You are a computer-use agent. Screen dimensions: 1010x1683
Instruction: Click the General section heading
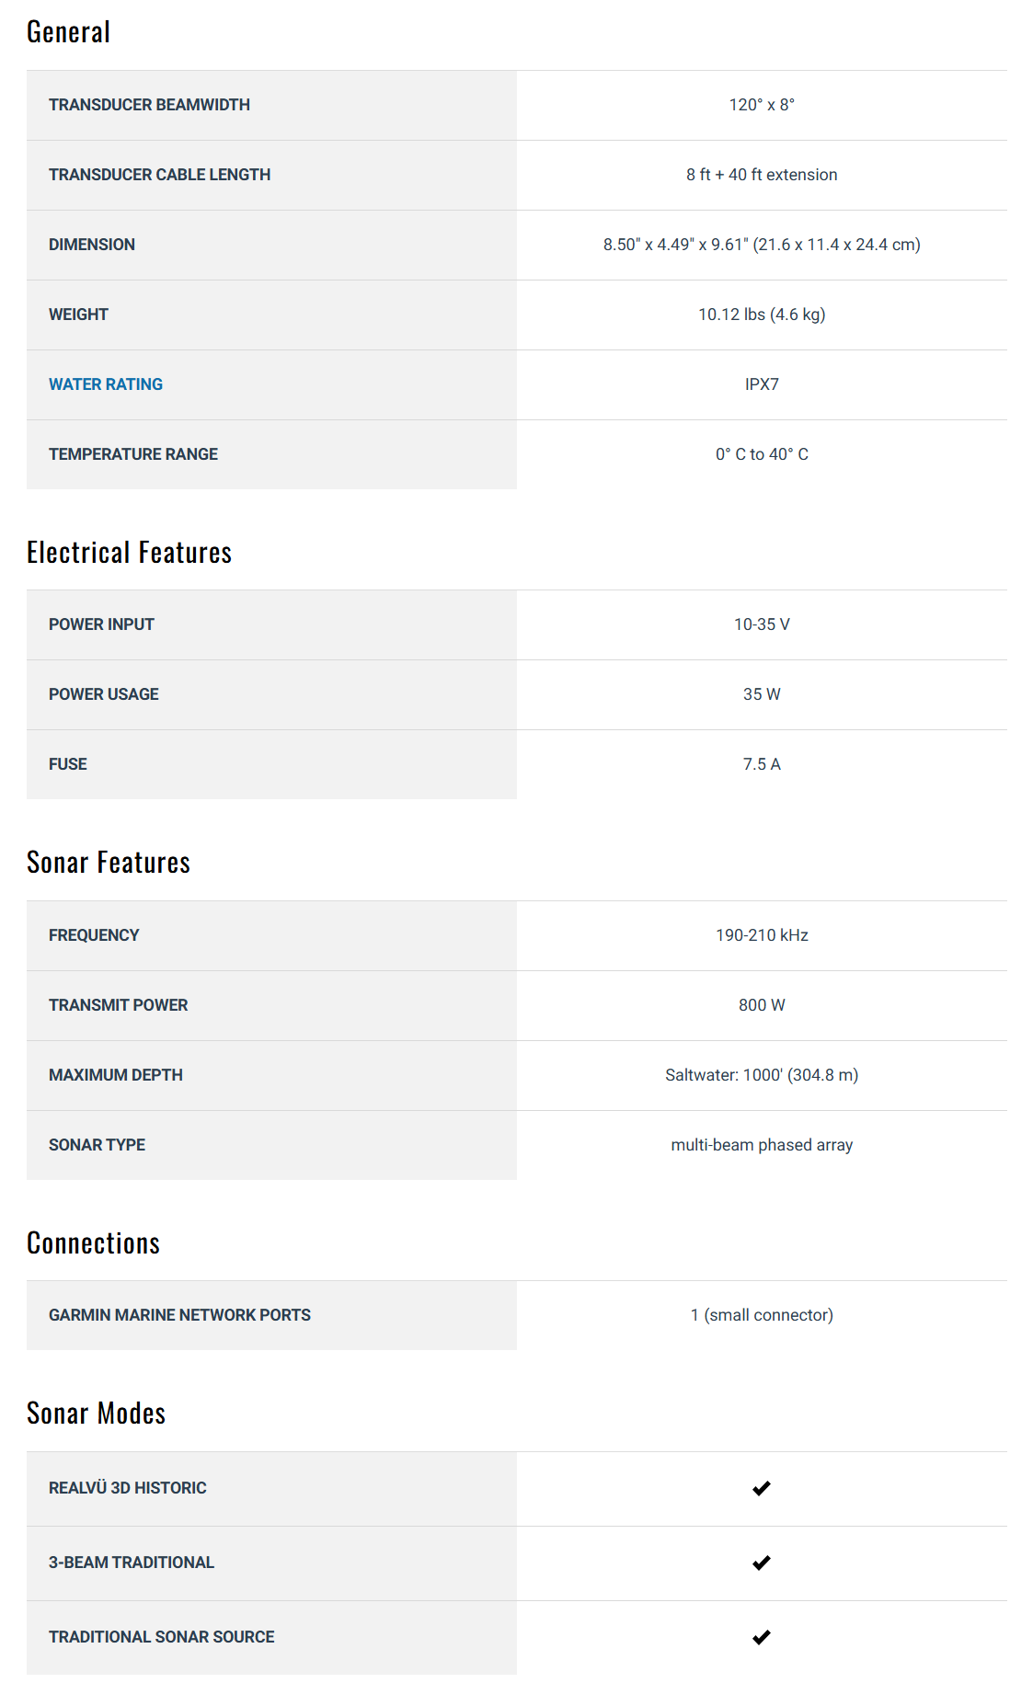68,32
